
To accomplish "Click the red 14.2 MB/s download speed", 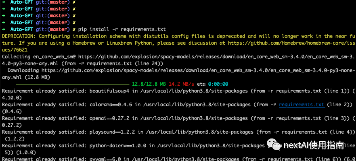I will (x=182, y=84).
